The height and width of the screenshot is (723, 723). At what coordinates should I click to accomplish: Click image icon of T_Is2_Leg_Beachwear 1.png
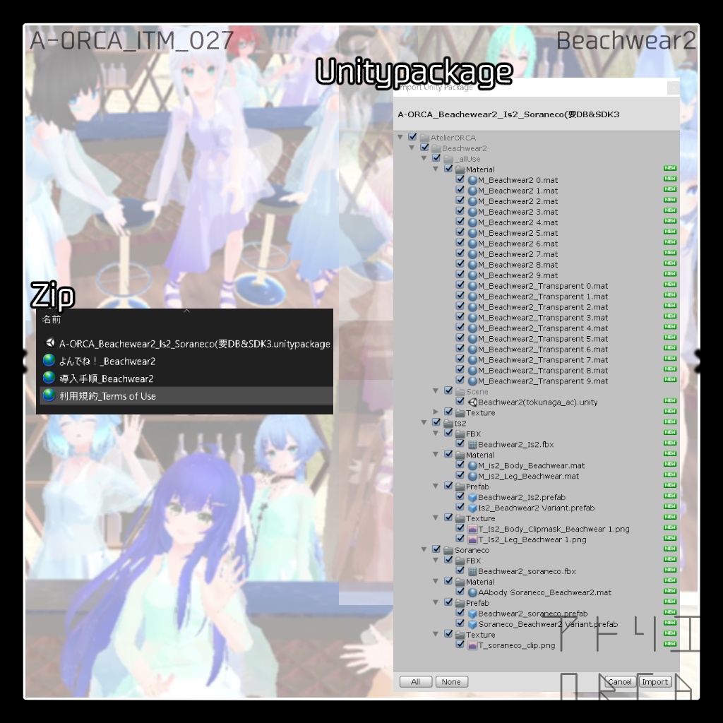pyautogui.click(x=472, y=539)
